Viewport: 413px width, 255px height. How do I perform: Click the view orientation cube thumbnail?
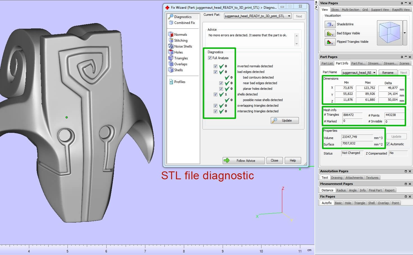(x=389, y=33)
